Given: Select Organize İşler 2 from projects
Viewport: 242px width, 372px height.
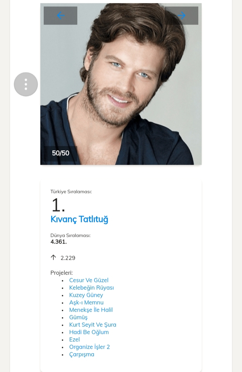Looking at the screenshot, I should pos(89,347).
